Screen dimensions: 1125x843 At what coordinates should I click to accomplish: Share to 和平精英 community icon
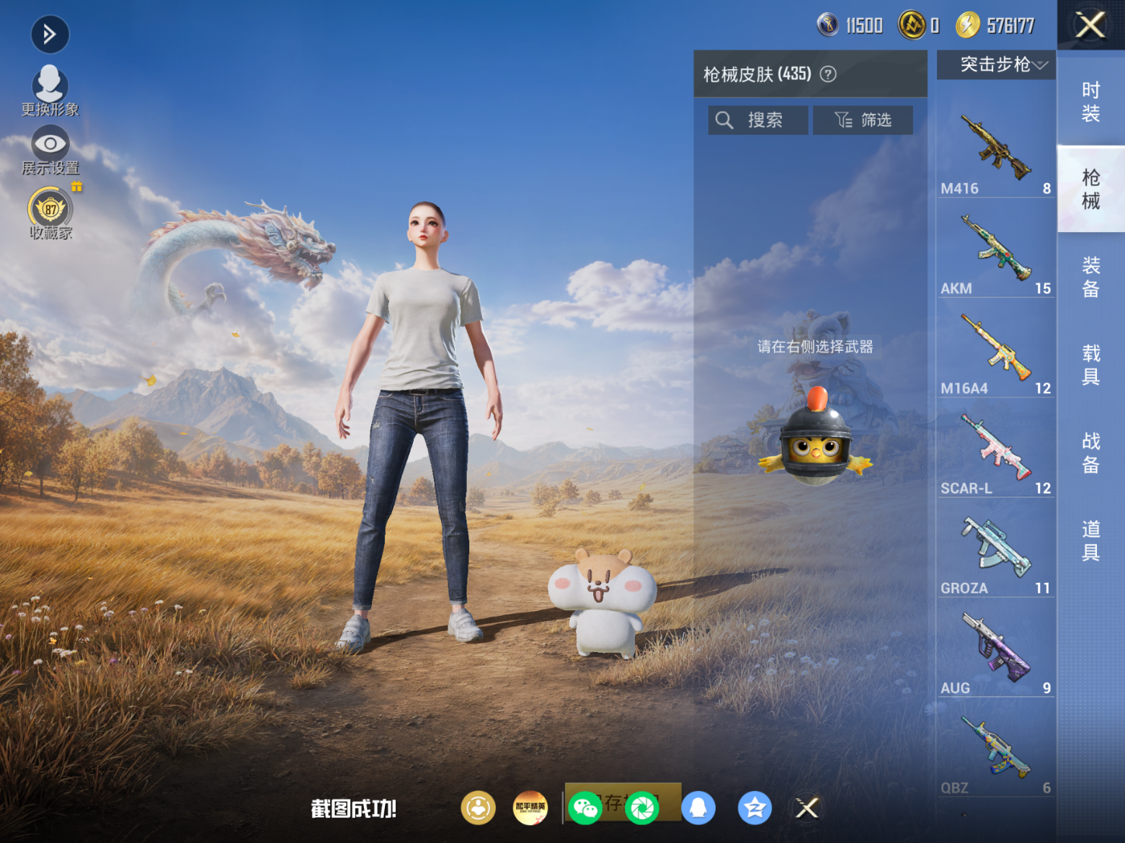(530, 808)
